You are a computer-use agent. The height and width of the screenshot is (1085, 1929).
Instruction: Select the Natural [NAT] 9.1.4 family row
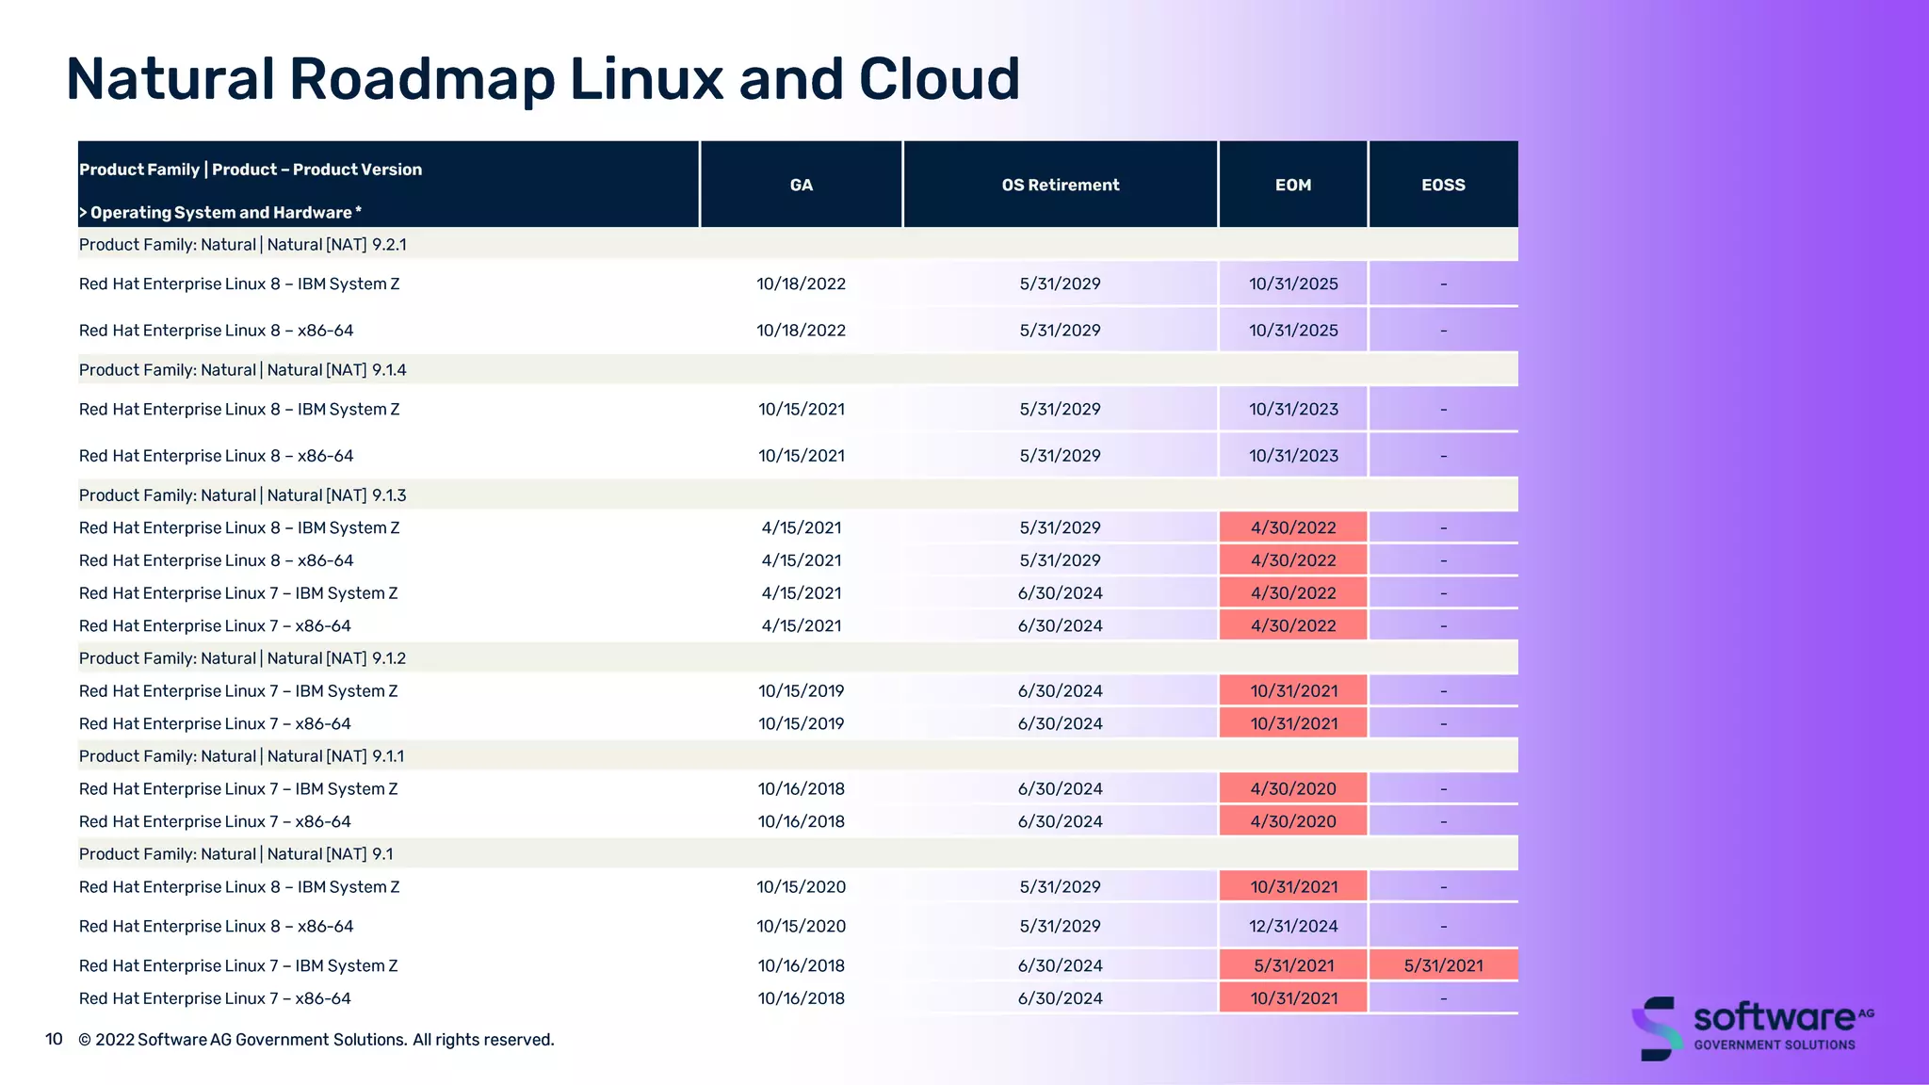pyautogui.click(x=243, y=370)
